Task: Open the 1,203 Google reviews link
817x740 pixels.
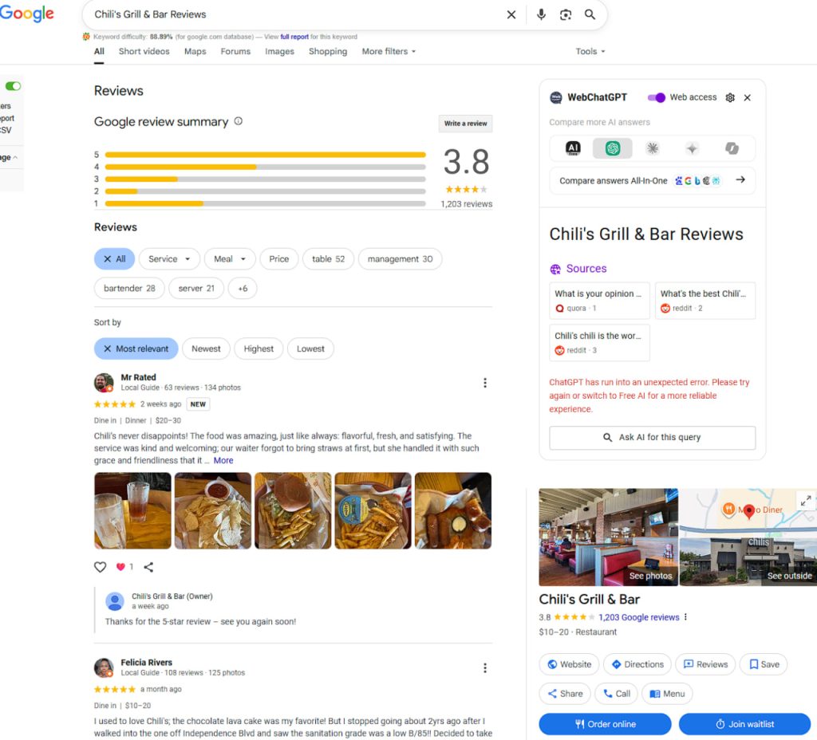Action: coord(639,617)
